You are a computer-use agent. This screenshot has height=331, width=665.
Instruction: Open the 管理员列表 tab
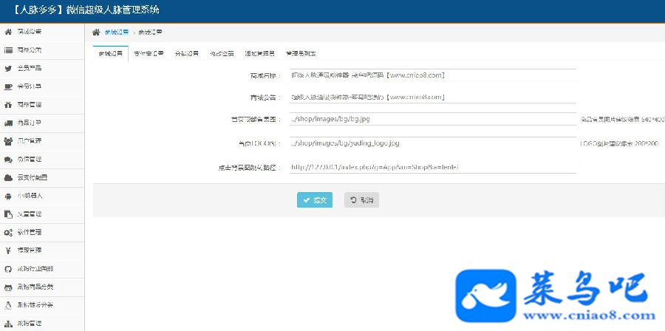point(300,54)
